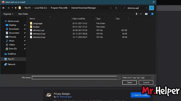Click the Privacy Badger icon in Firefox page
Image resolution: width=181 pixels, height=101 pixels.
tap(49, 95)
